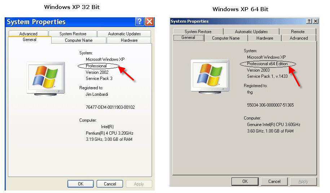The height and width of the screenshot is (193, 330).
Task: Open Advanced tab in 32-bit dialog
Action: click(28, 33)
